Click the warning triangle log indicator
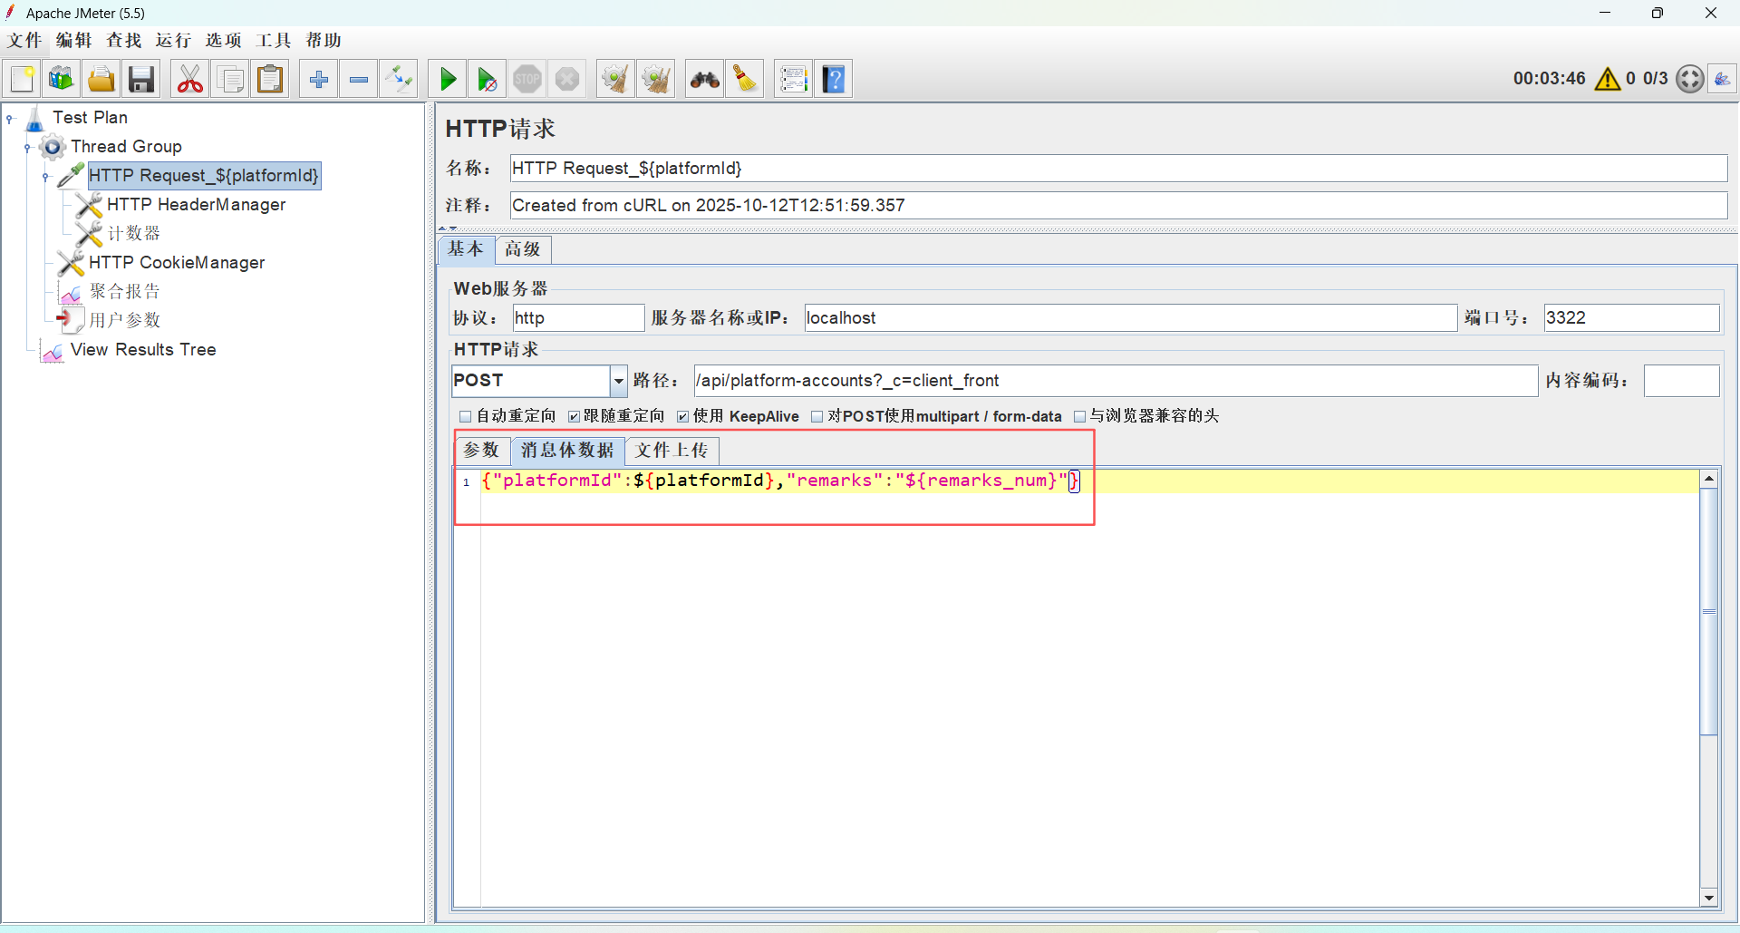This screenshot has width=1740, height=933. pos(1608,79)
